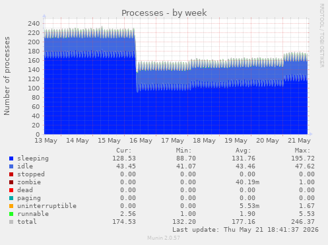Click the '13 May' x-axis label
Image resolution: width=328 pixels, height=245 pixels.
46,141
